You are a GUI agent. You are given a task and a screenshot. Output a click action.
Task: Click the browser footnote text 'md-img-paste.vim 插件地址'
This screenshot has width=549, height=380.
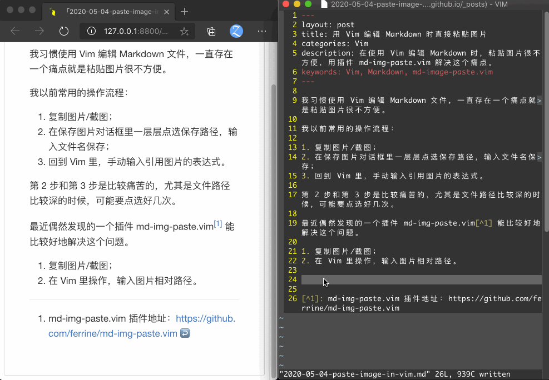pos(109,318)
